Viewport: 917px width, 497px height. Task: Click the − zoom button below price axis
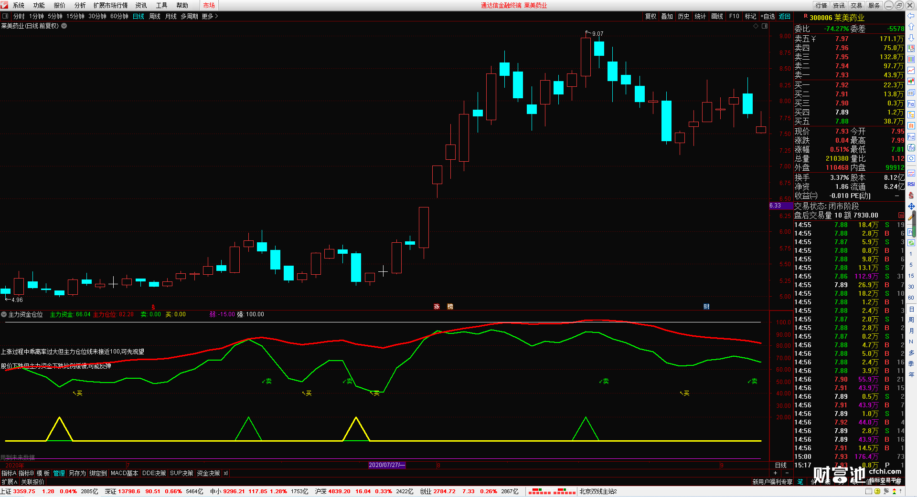787,473
